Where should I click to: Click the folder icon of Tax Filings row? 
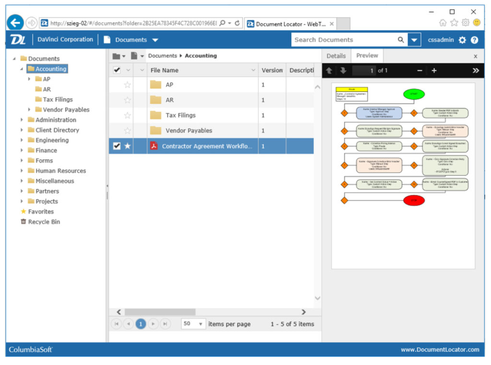point(155,115)
